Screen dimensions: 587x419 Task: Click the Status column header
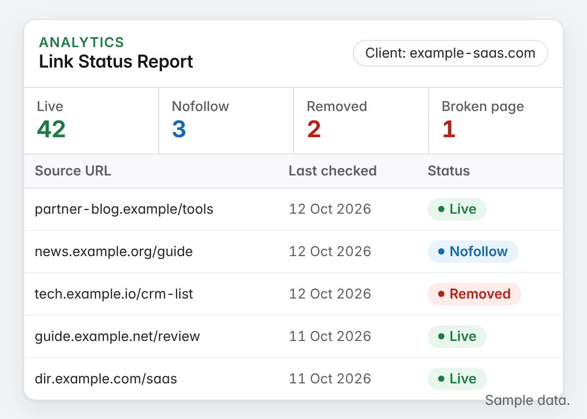pos(449,171)
